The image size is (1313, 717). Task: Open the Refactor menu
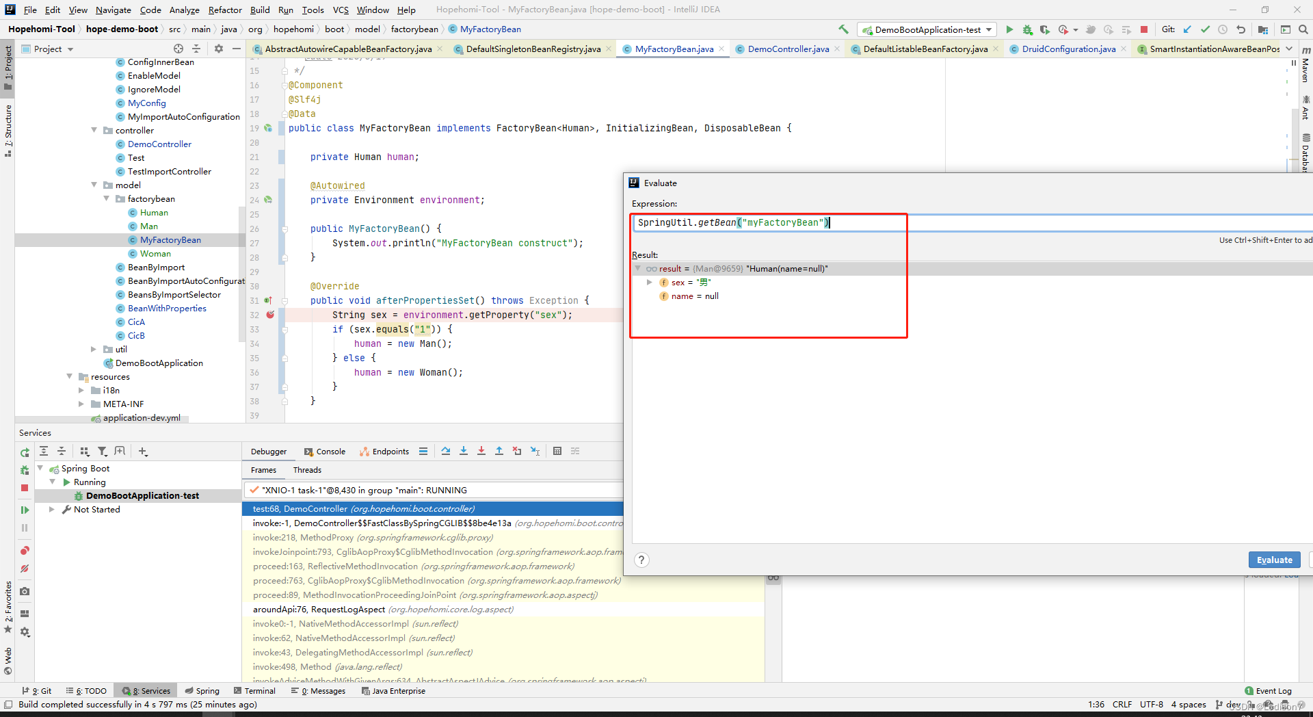point(225,10)
